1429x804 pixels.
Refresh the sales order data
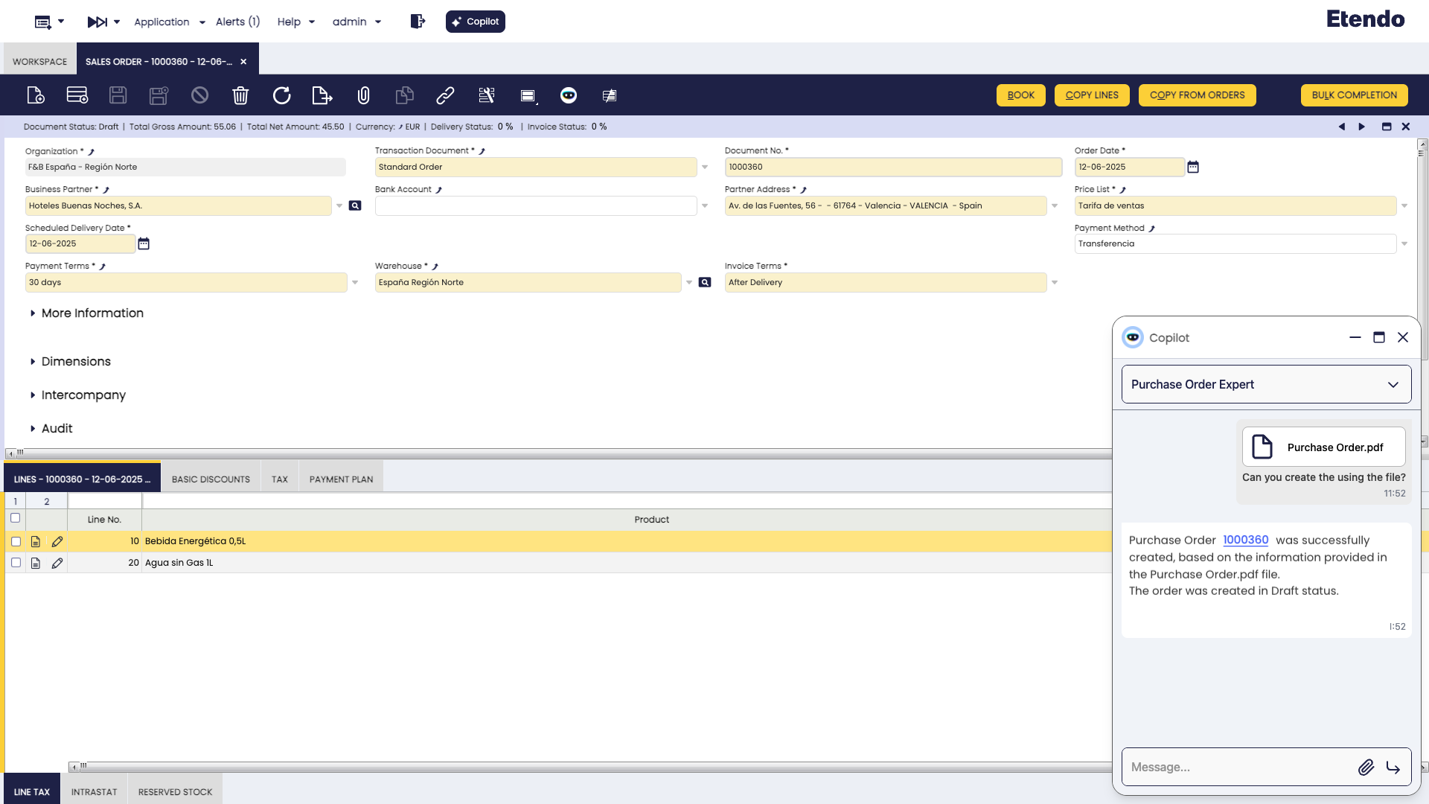tap(281, 95)
